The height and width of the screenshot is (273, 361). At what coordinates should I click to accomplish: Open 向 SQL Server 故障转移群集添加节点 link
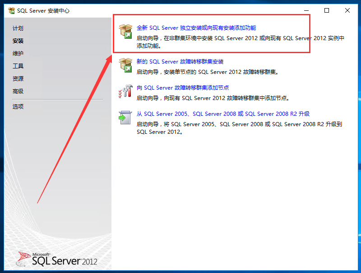183,88
